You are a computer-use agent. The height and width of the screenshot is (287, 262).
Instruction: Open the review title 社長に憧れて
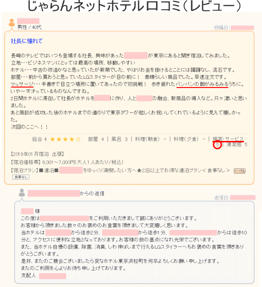click(27, 41)
